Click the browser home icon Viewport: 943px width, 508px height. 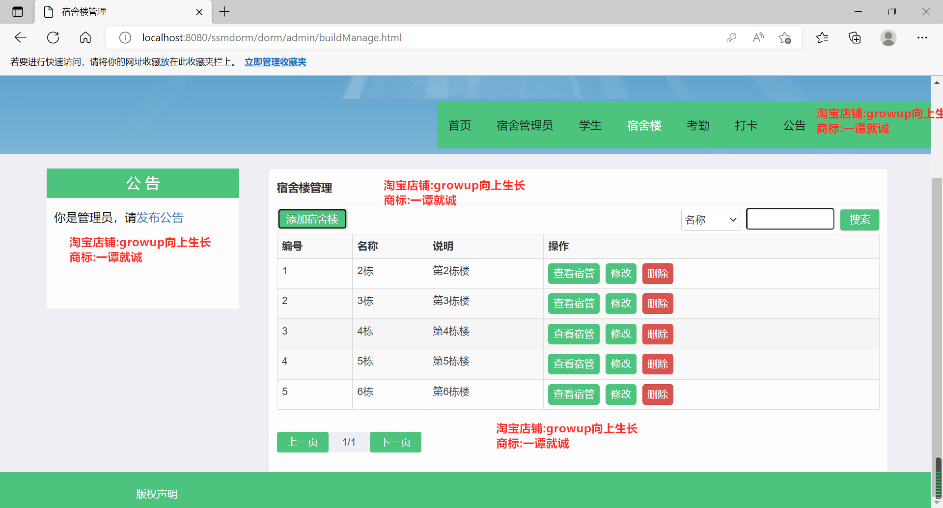click(85, 37)
